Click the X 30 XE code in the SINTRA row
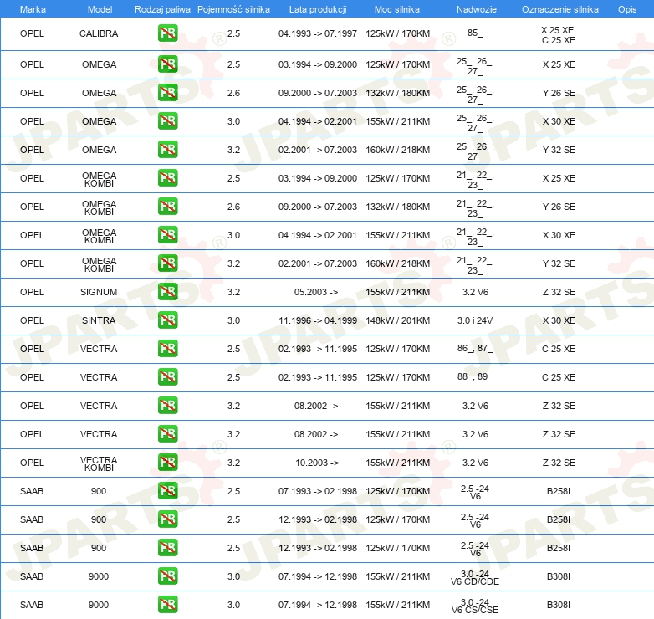 pyautogui.click(x=559, y=320)
